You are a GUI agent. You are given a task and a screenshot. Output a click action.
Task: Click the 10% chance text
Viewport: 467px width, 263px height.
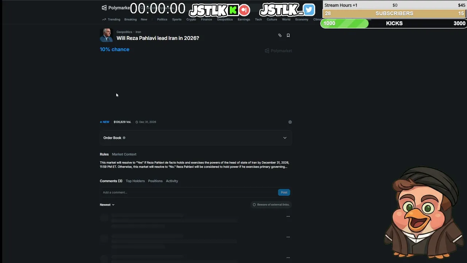pyautogui.click(x=115, y=49)
